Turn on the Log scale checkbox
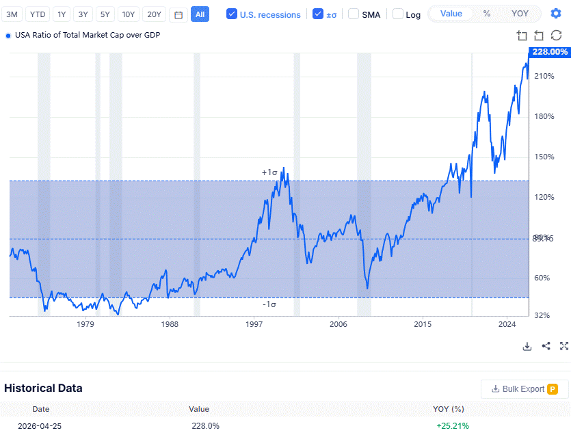This screenshot has height=435, width=571. [398, 14]
